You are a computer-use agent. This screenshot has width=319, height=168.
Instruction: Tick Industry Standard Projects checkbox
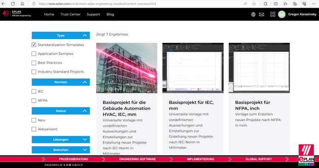pyautogui.click(x=34, y=72)
